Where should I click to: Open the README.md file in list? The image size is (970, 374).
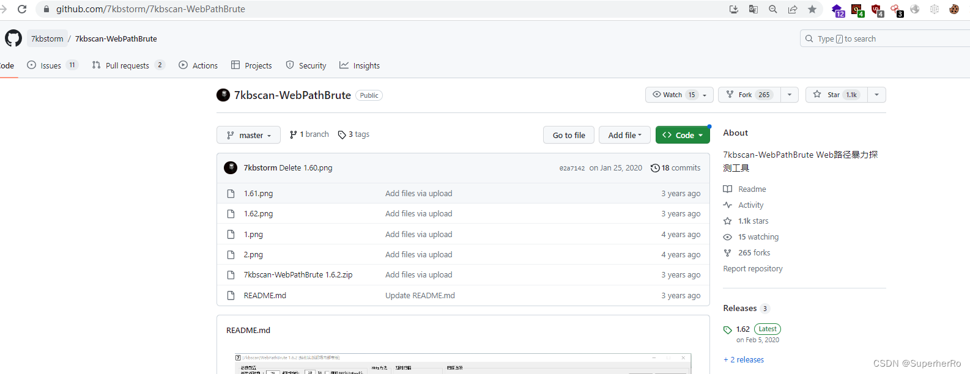pos(265,295)
